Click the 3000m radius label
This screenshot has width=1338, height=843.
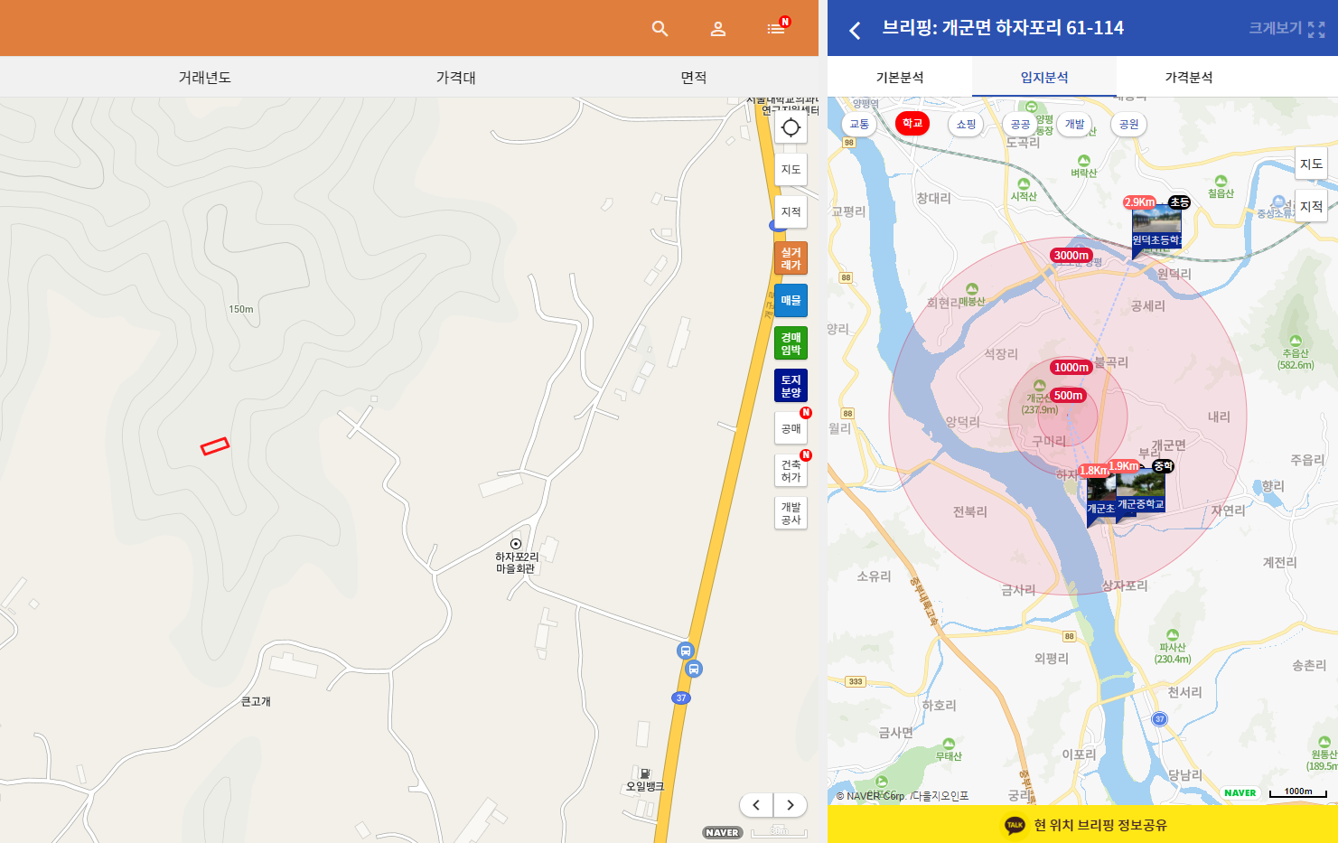coord(1071,256)
